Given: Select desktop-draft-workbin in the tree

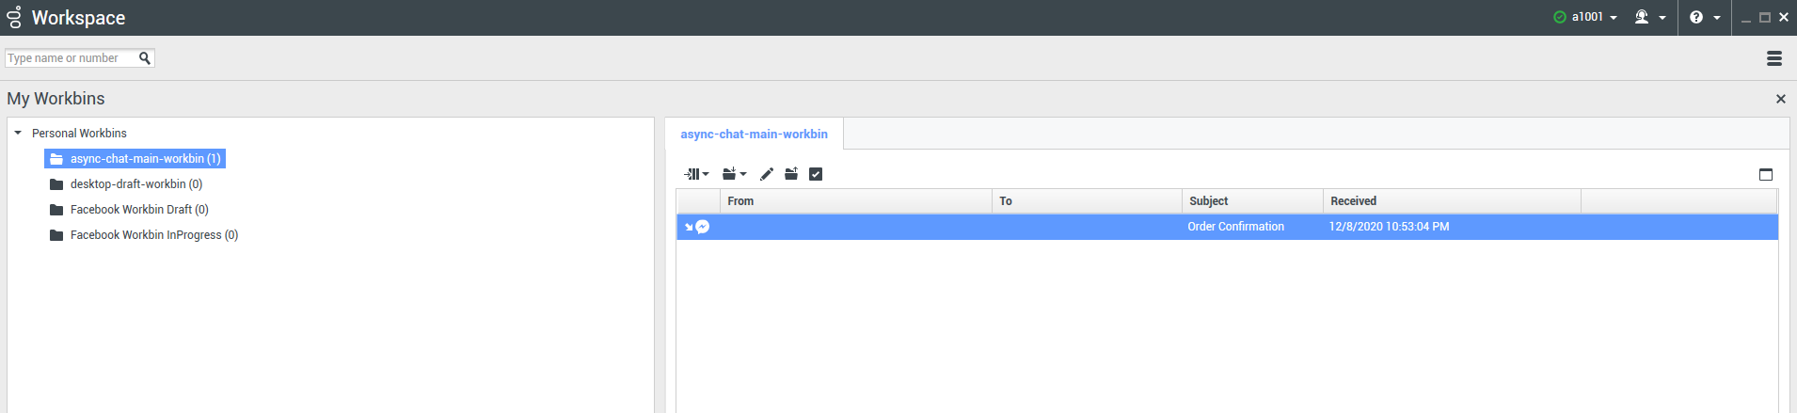Looking at the screenshot, I should 135,184.
